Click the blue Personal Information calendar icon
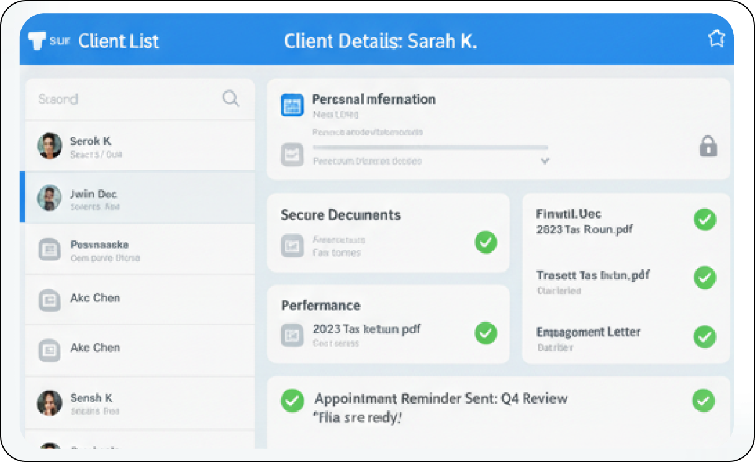The width and height of the screenshot is (755, 462). tap(292, 105)
